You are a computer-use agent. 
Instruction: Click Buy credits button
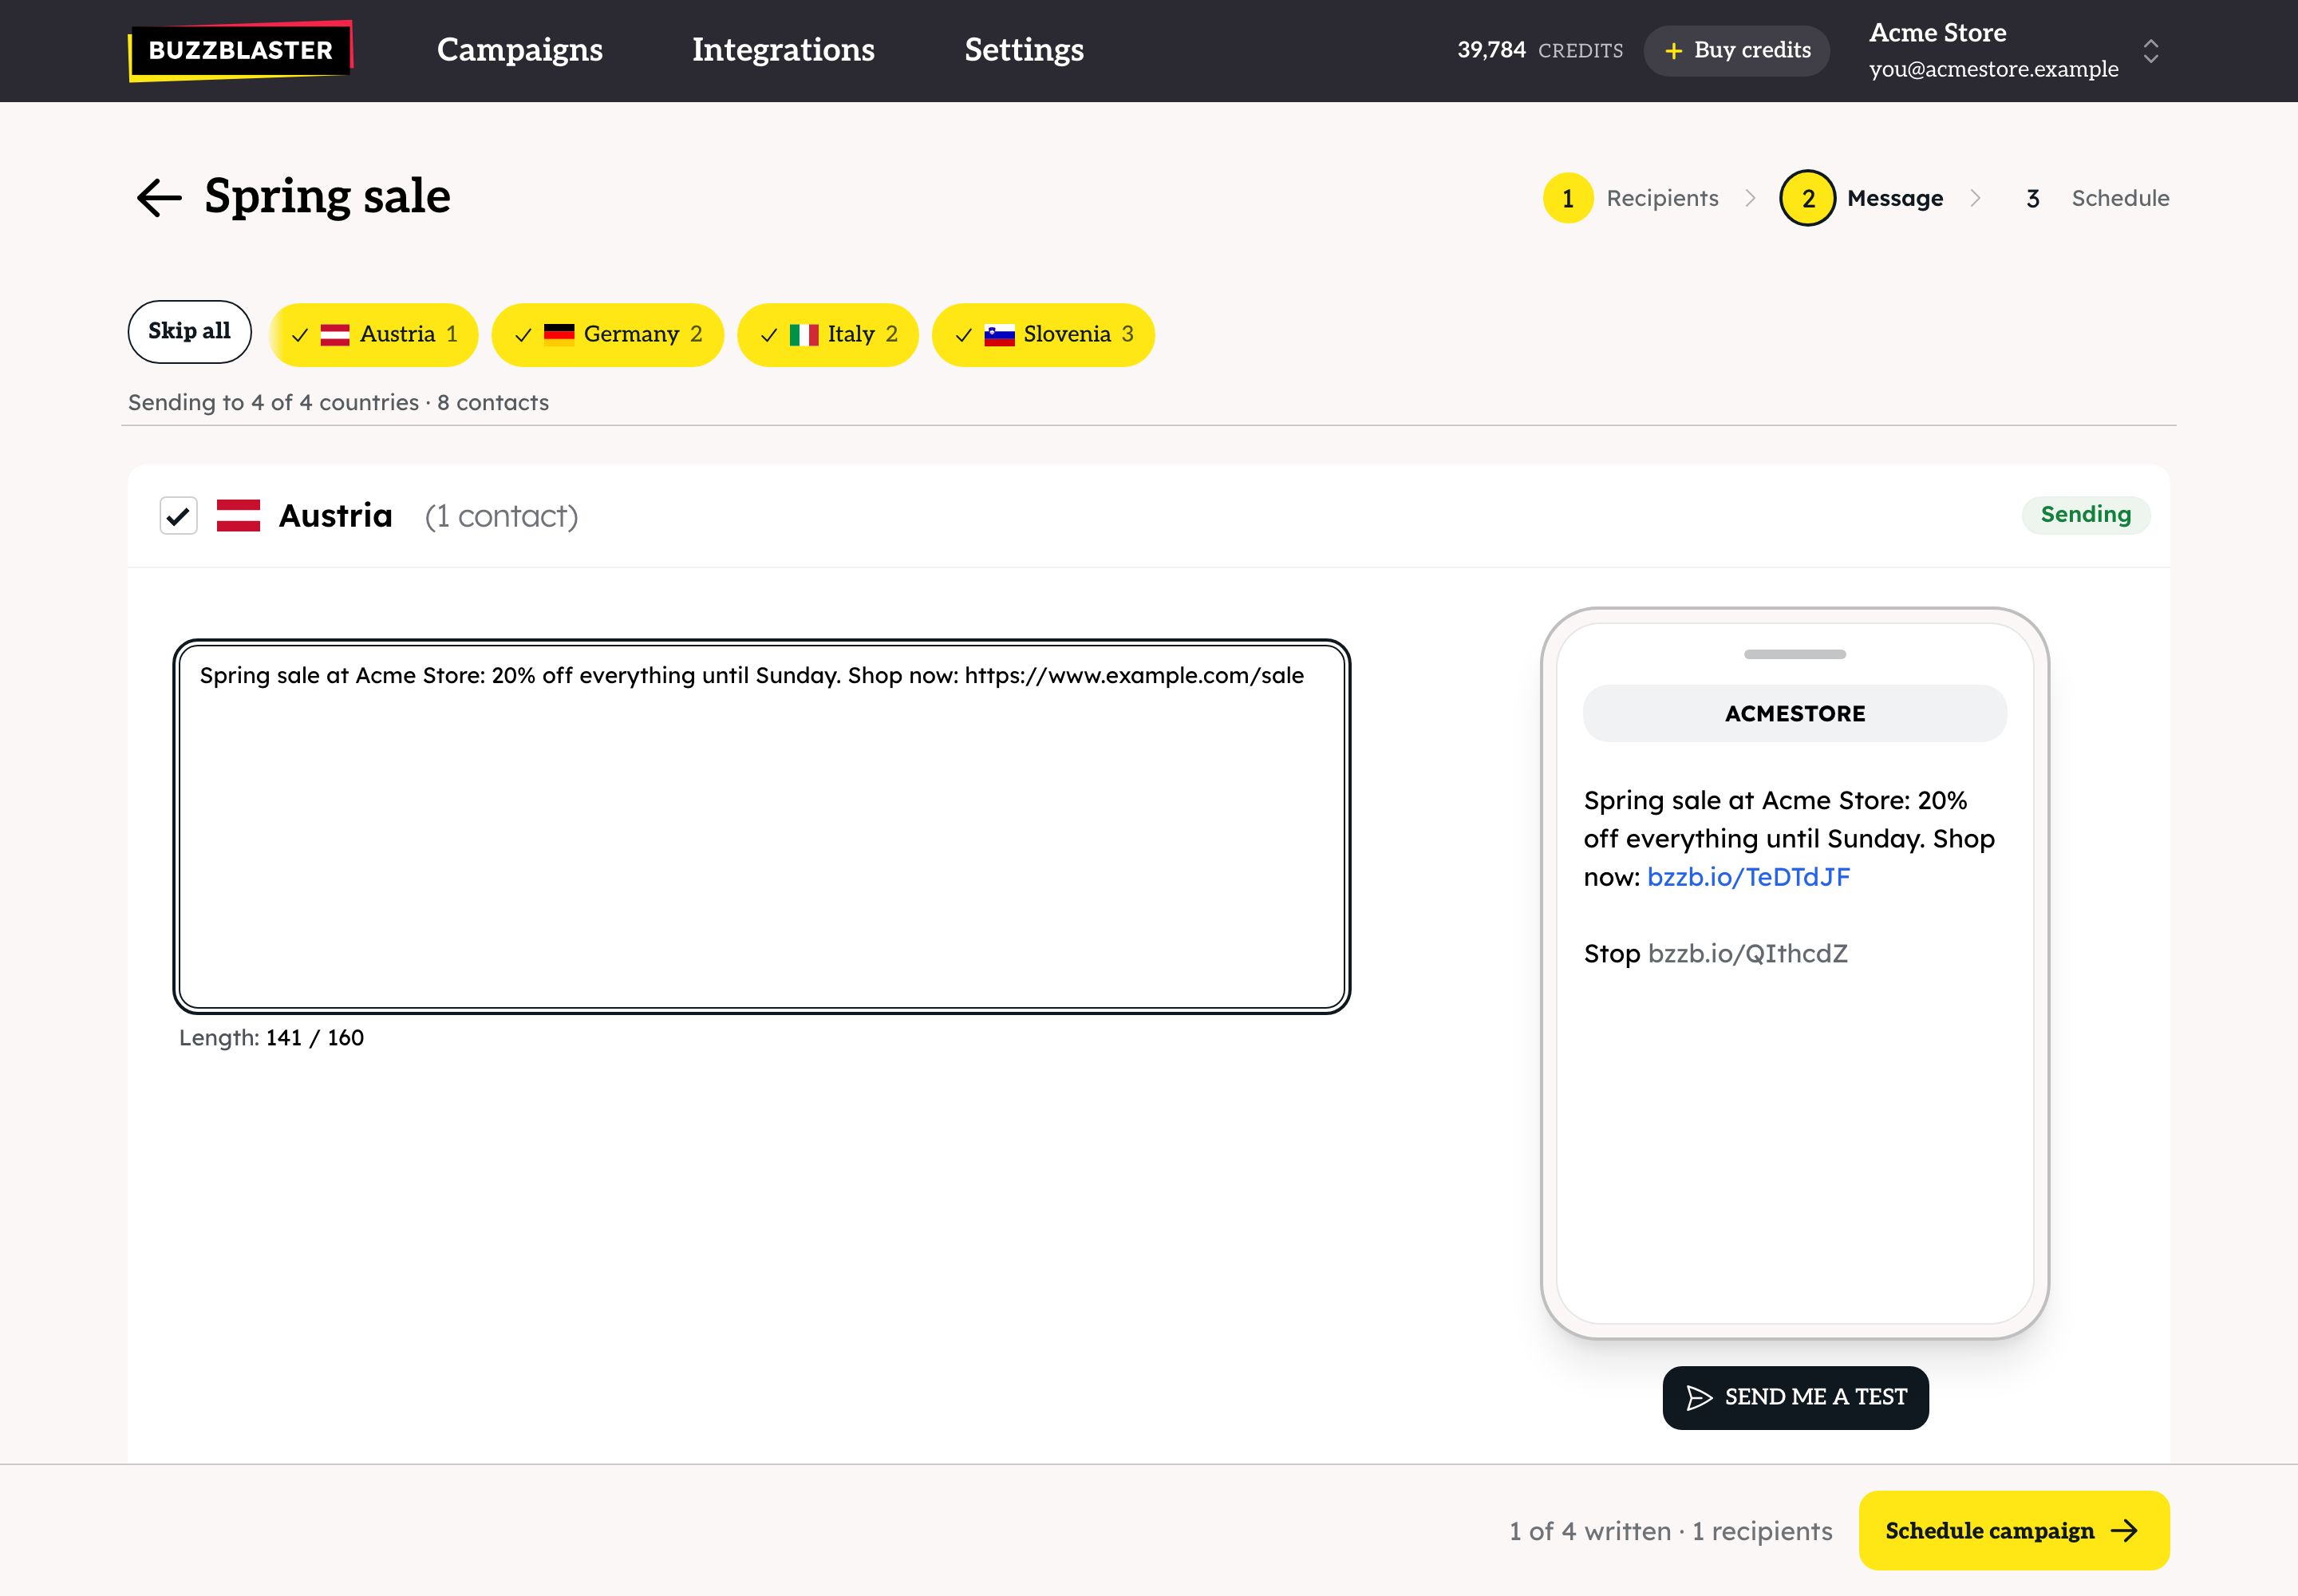point(1737,50)
